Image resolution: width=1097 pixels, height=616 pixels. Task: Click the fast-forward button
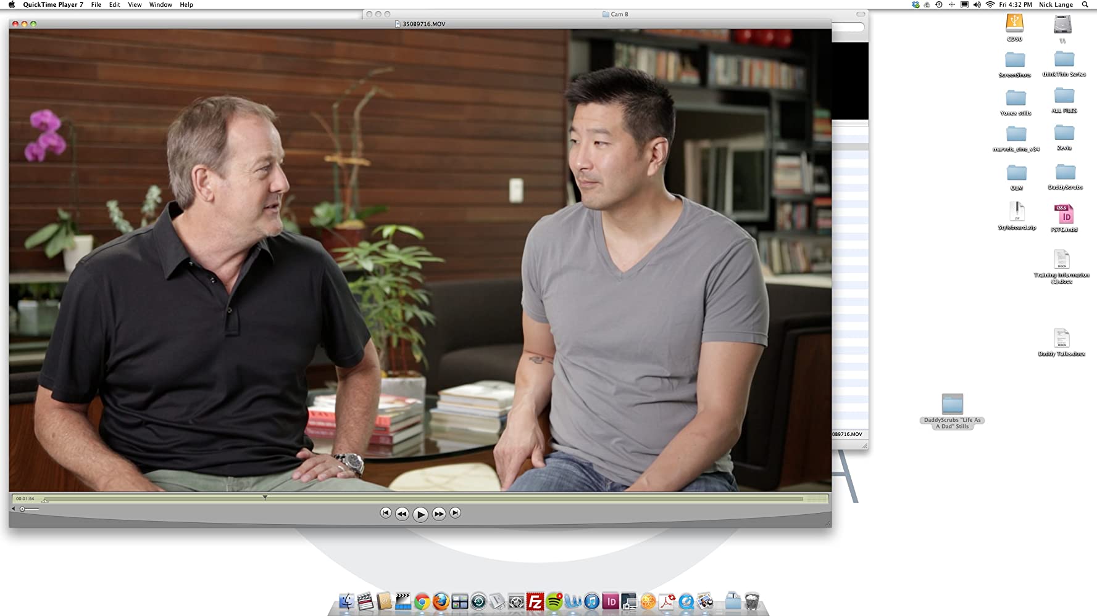[439, 514]
